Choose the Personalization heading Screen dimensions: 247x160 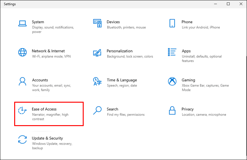pos(119,51)
